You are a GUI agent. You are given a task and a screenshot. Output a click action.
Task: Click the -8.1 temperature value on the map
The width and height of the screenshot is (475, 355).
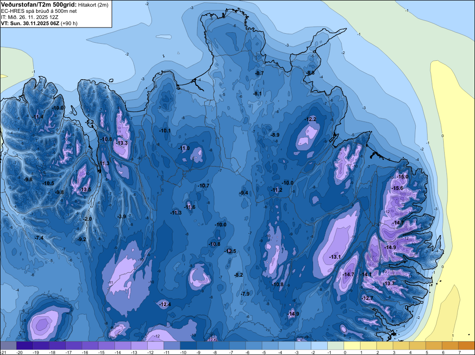(x=257, y=94)
